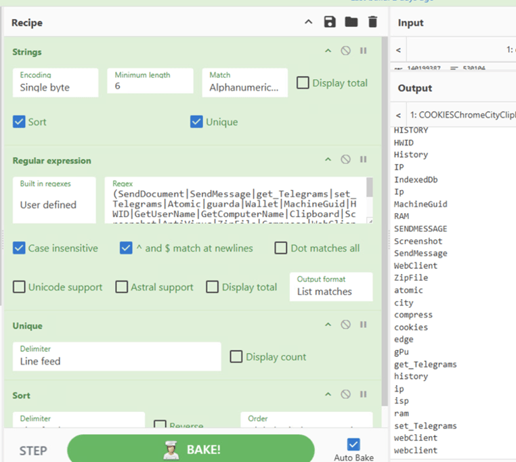This screenshot has width=516, height=462.
Task: Disable the Sort operation
Action: pos(345,394)
